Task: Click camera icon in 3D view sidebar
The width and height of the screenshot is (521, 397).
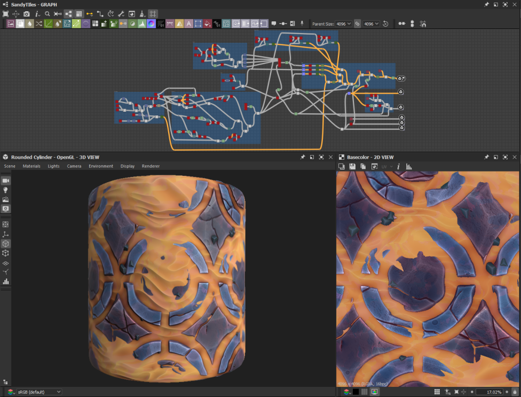Action: click(6, 181)
